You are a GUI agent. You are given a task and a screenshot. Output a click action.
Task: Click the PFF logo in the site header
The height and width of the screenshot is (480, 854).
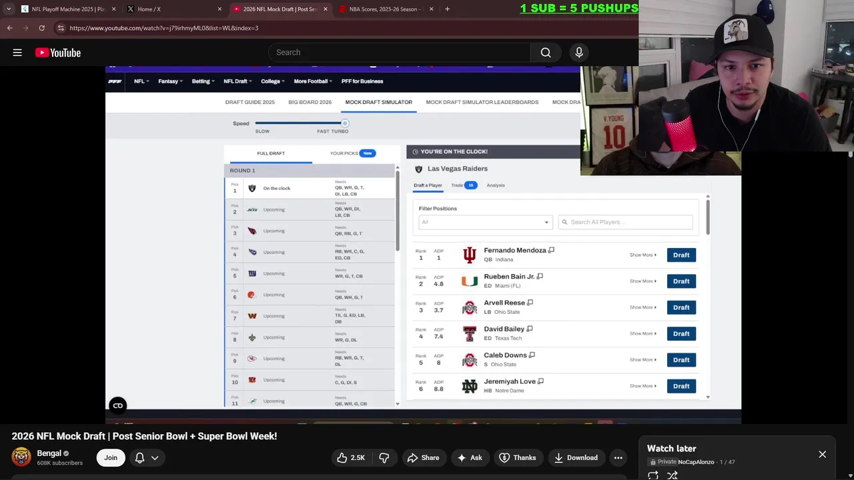115,81
